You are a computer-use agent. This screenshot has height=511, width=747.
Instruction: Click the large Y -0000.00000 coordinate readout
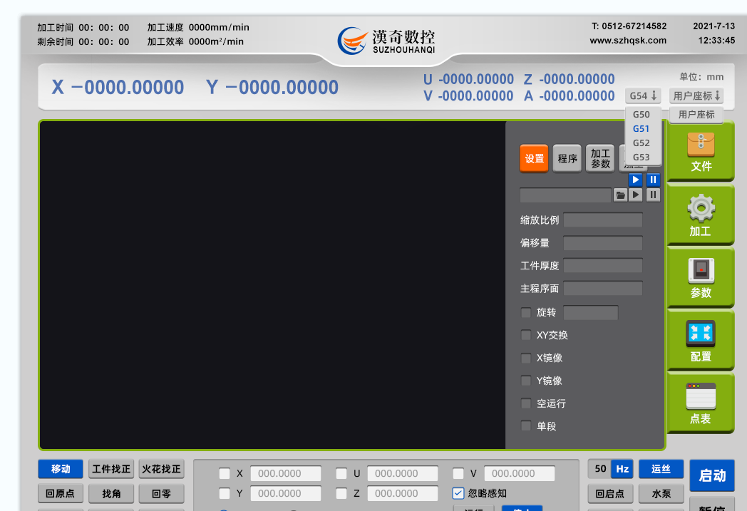(272, 87)
